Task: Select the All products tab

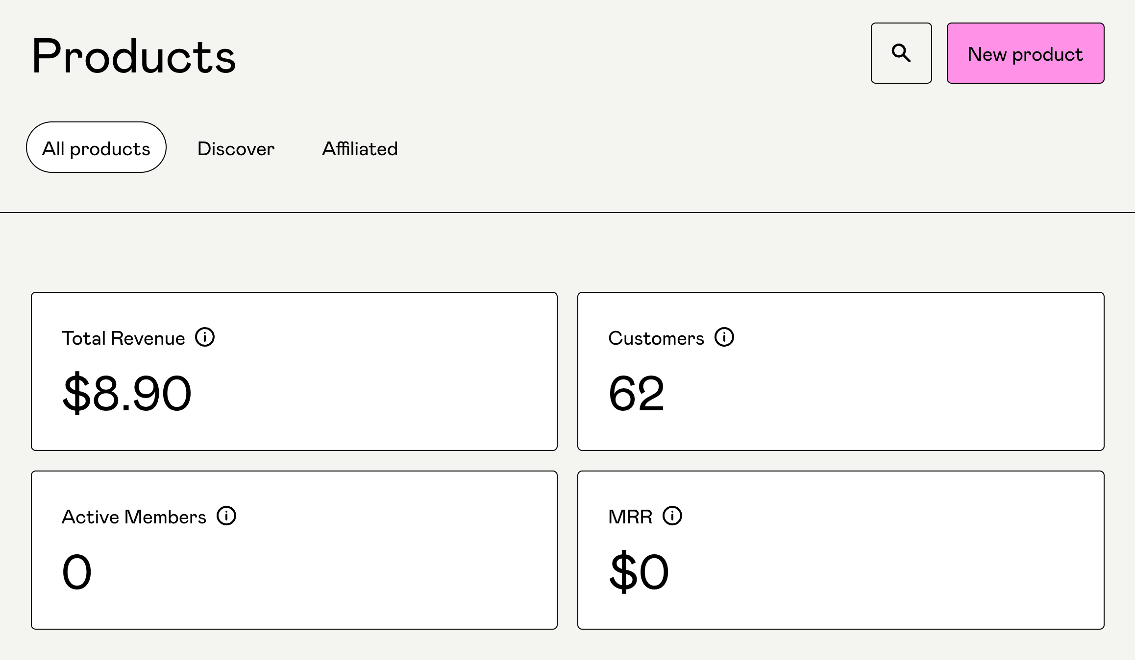Action: coord(97,148)
